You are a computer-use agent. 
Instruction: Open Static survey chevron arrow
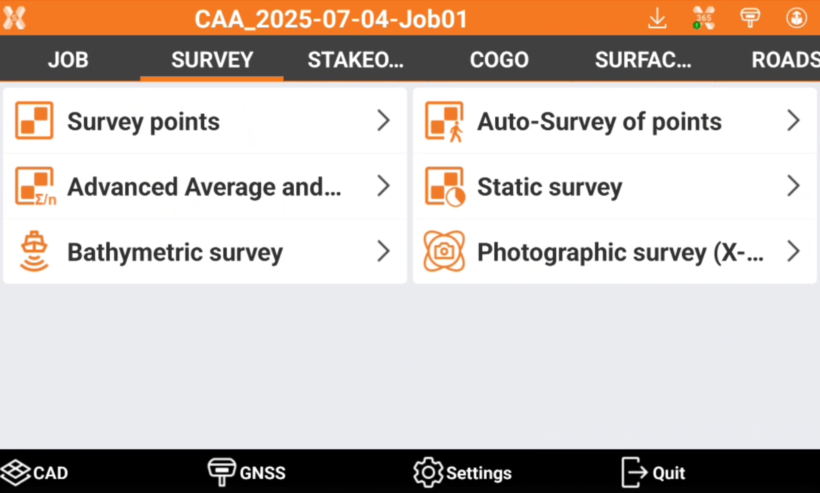tap(793, 186)
